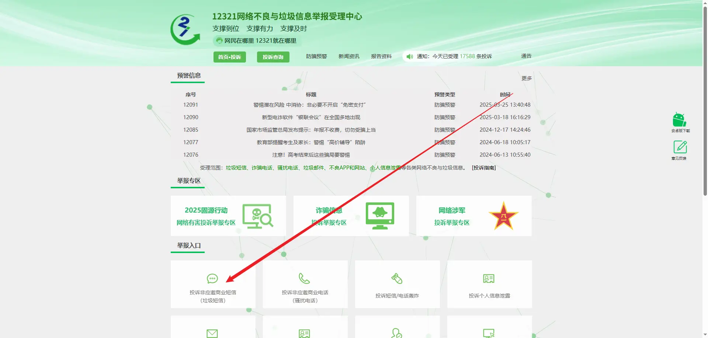Open the 2025固源行动 reporting zone banner
This screenshot has height=338, width=708.
point(228,216)
